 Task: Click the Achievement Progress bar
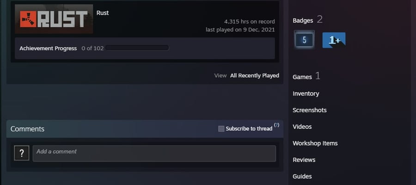point(137,48)
